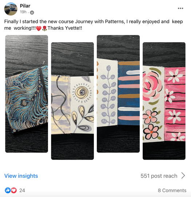Viewport: 191px width, 197px height.
Task: Click the rose emoji before Thanks Yvette
Action: click(x=44, y=28)
